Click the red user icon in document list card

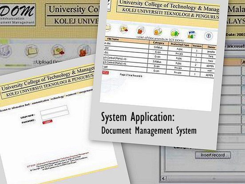[141, 30]
